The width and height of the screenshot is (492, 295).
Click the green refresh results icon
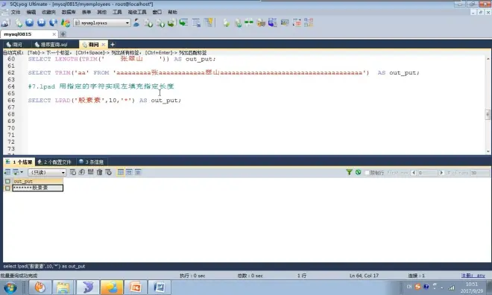358,172
